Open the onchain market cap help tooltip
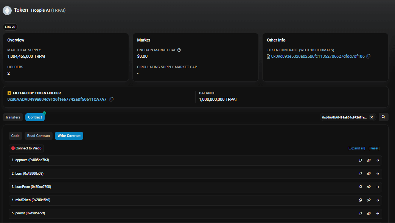 (179, 50)
